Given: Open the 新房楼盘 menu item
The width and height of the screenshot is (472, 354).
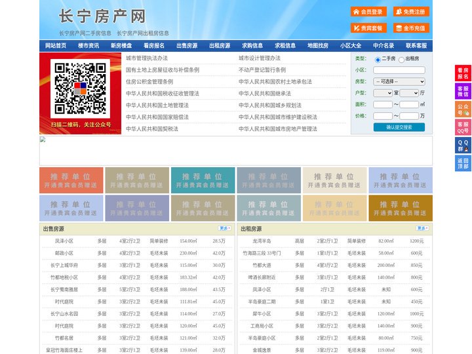Looking at the screenshot, I should click(x=121, y=46).
